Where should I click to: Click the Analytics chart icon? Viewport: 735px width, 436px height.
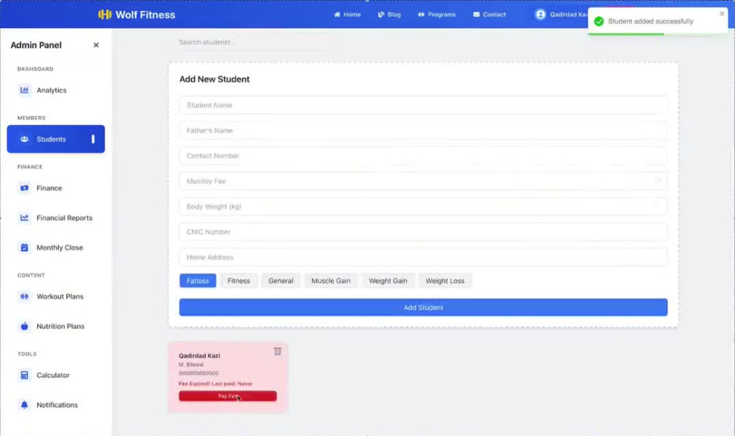24,90
